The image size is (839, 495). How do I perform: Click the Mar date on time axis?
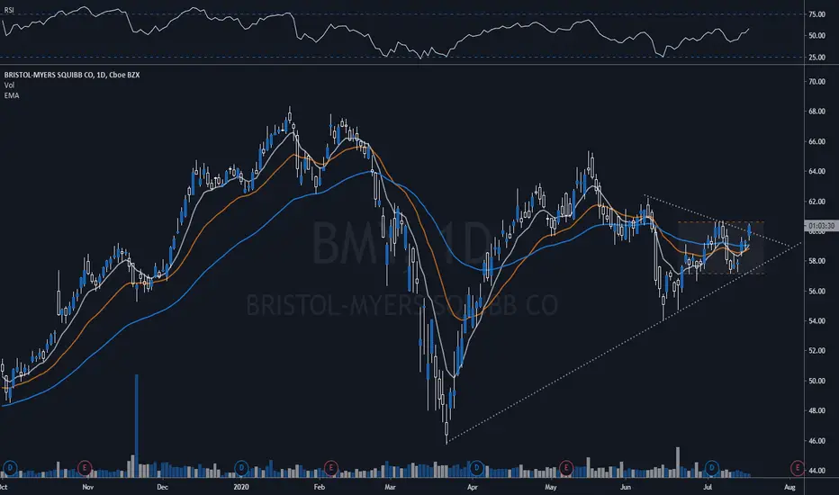pos(390,487)
